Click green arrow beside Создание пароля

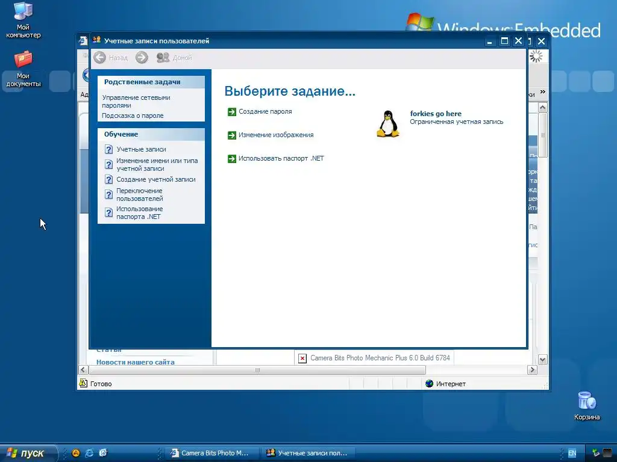pos(232,112)
